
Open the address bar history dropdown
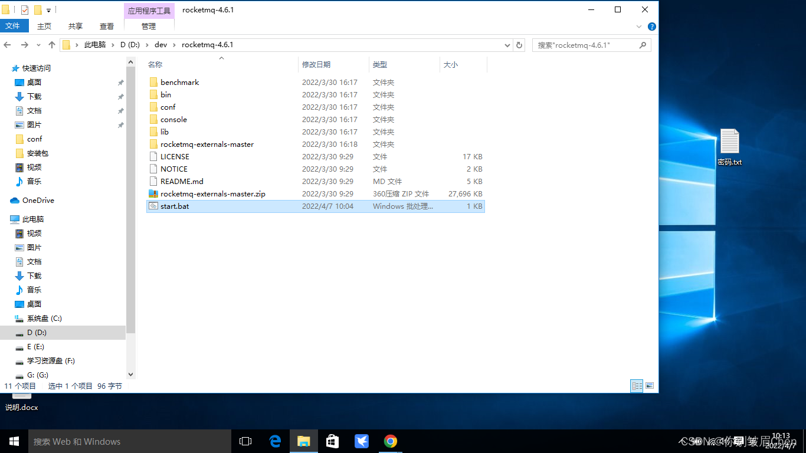(x=507, y=45)
